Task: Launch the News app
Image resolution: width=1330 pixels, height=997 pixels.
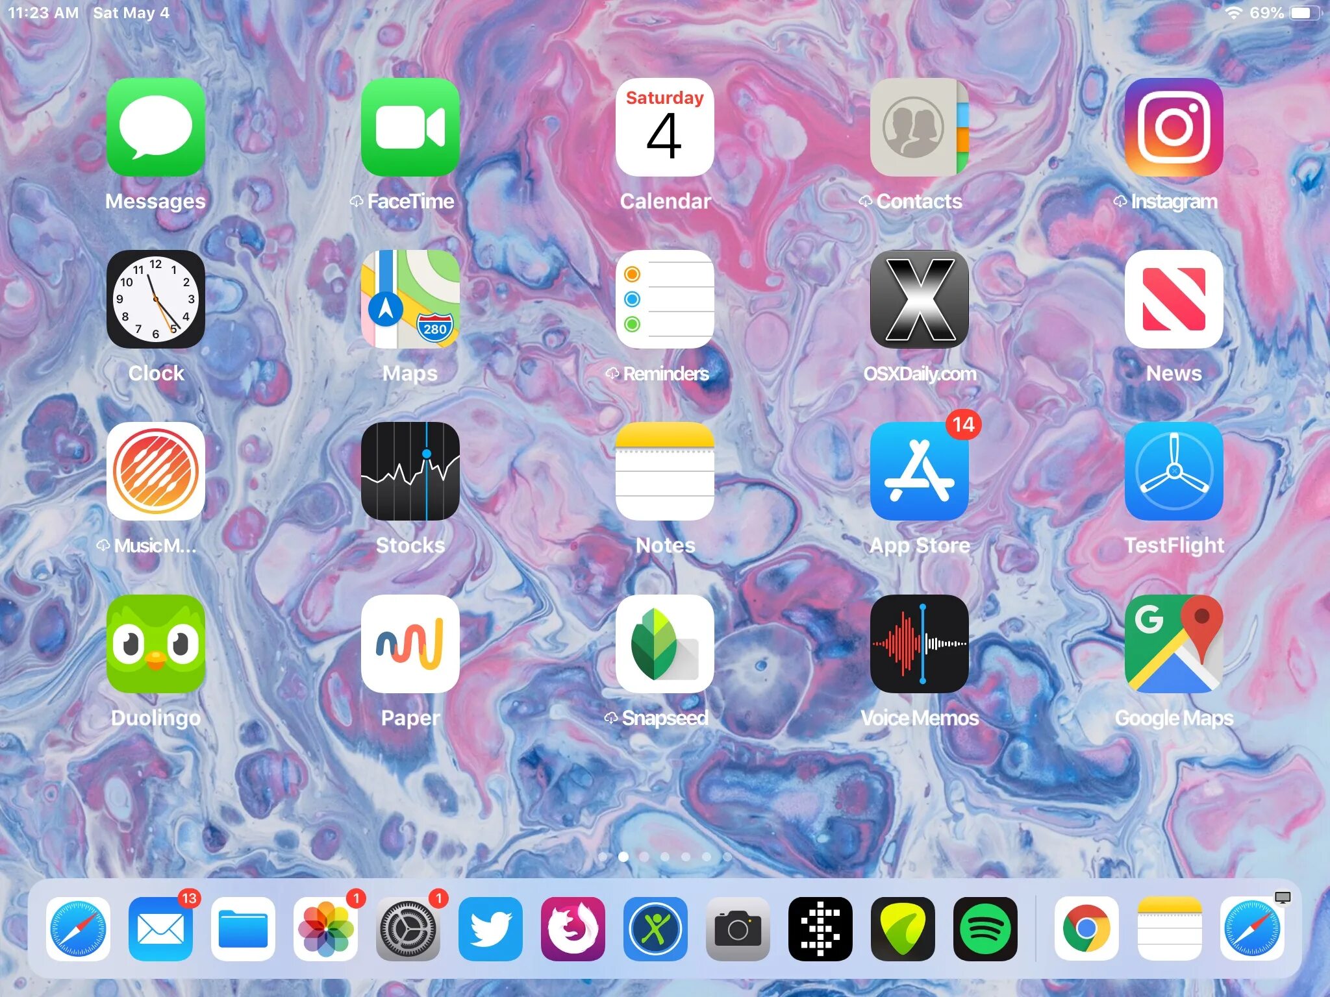Action: click(x=1174, y=299)
